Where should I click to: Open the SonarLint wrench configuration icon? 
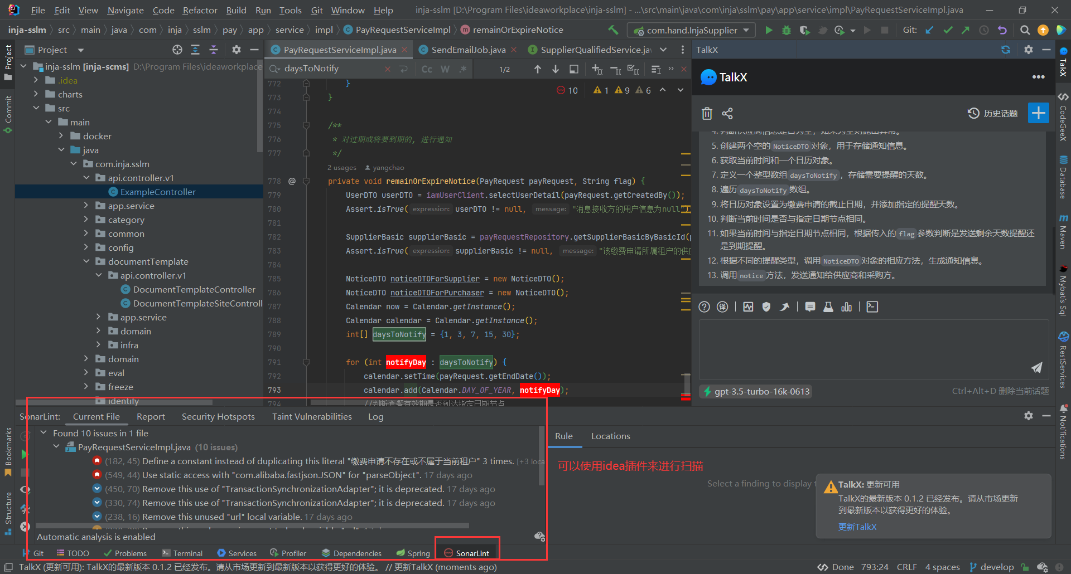[25, 509]
